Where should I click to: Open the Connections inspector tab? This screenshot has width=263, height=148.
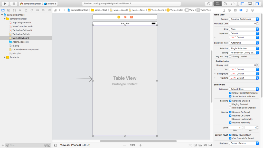coord(252,10)
